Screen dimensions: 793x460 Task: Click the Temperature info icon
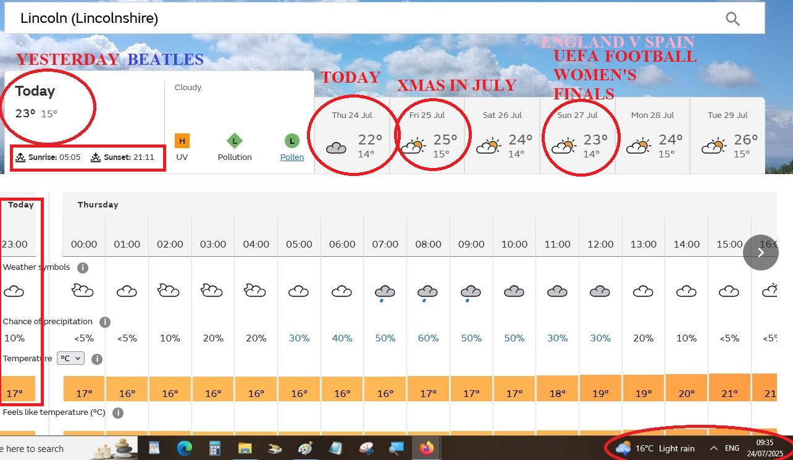click(x=96, y=359)
